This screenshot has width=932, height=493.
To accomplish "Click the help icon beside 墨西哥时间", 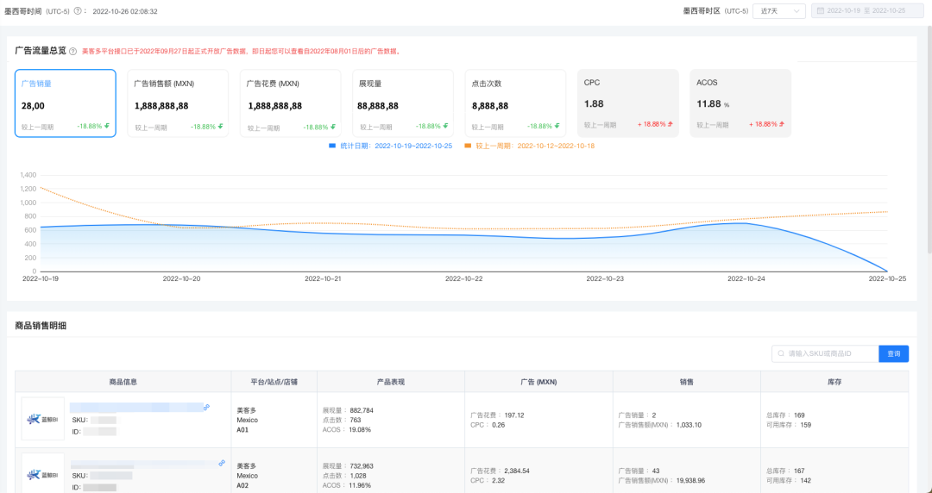I will (78, 11).
